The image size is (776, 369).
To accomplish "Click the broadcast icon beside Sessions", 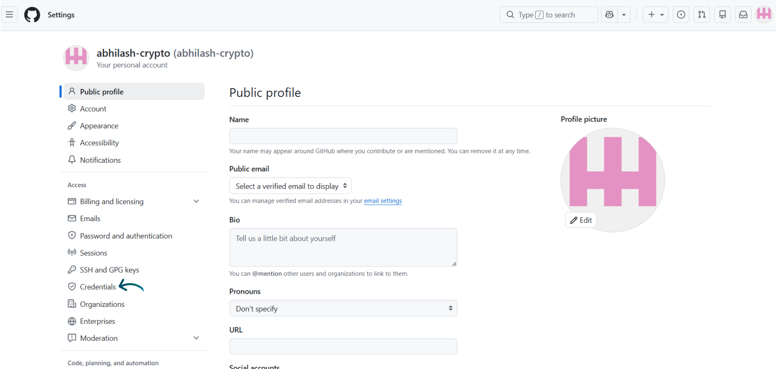I will click(x=72, y=252).
